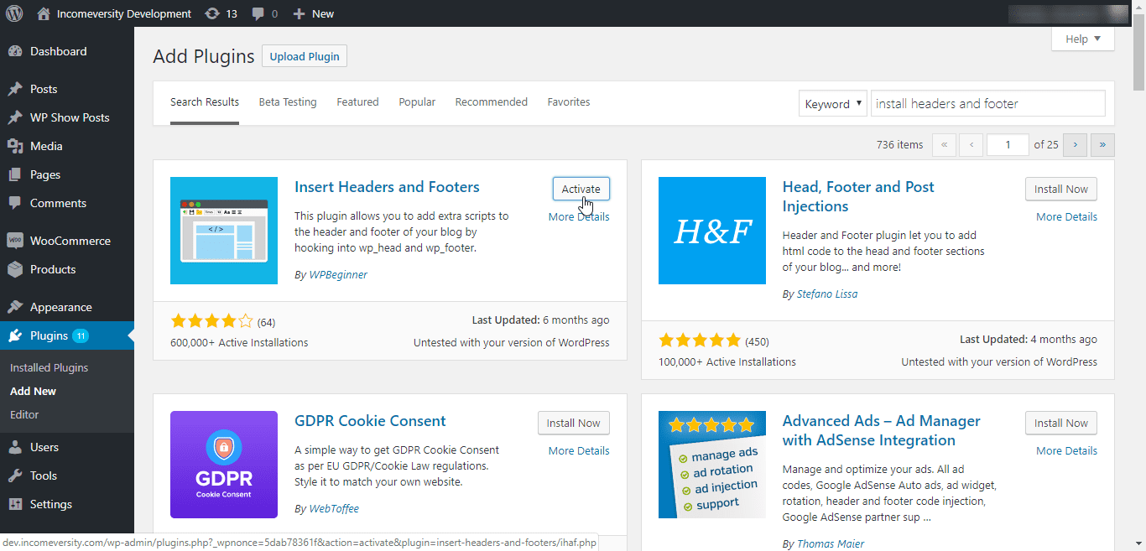Image resolution: width=1146 pixels, height=551 pixels.
Task: Click the H&F plugin thumbnail
Action: [712, 231]
